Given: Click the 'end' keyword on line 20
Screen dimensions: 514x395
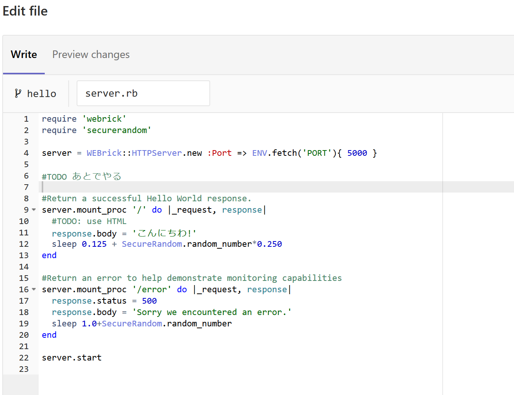Looking at the screenshot, I should pyautogui.click(x=49, y=335).
